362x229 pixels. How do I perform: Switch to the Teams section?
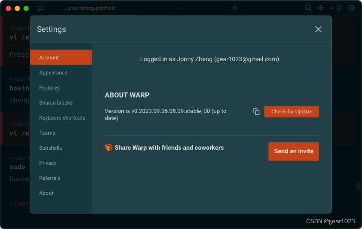[61, 133]
